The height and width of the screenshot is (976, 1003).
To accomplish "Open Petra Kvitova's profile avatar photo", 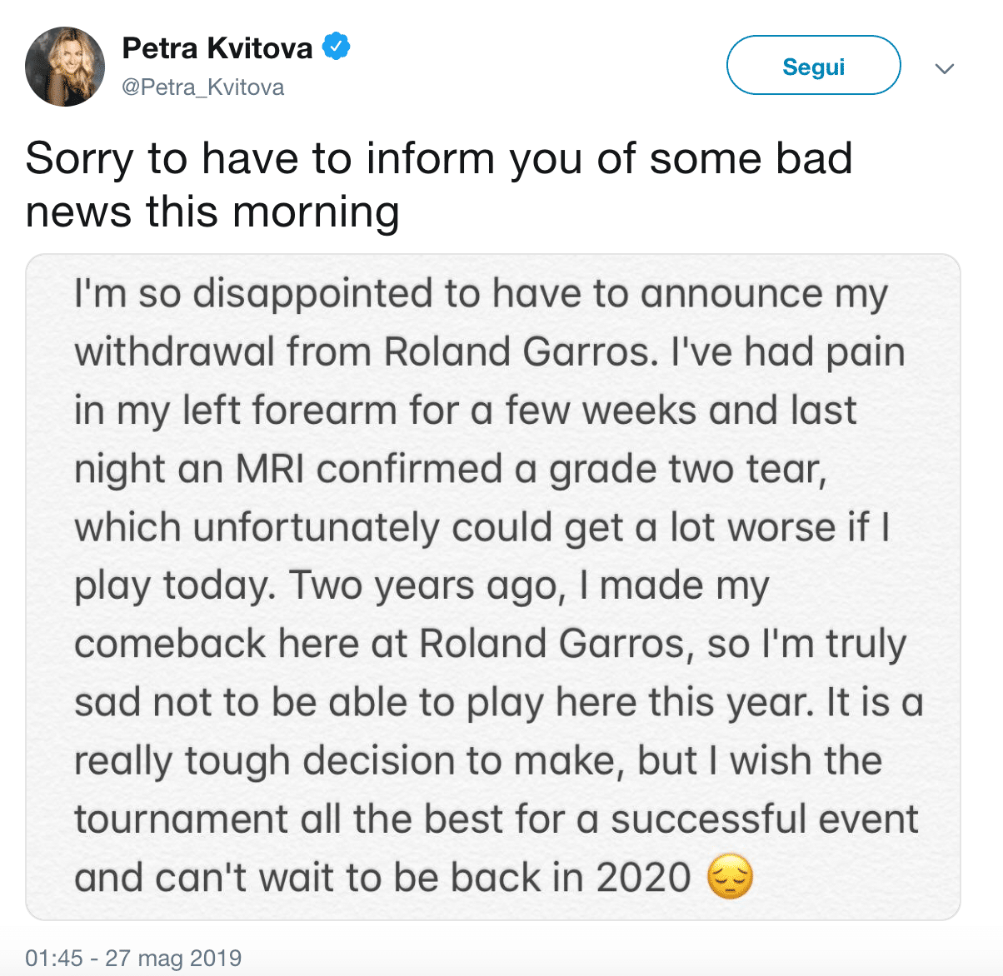I will [65, 67].
